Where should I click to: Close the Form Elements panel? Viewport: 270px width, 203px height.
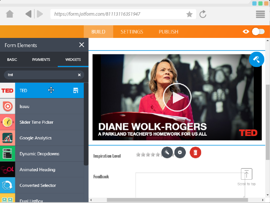[81, 45]
